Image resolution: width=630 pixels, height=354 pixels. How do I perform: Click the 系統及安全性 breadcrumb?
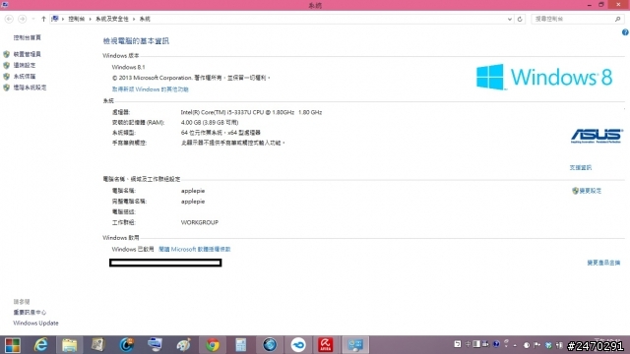(112, 19)
